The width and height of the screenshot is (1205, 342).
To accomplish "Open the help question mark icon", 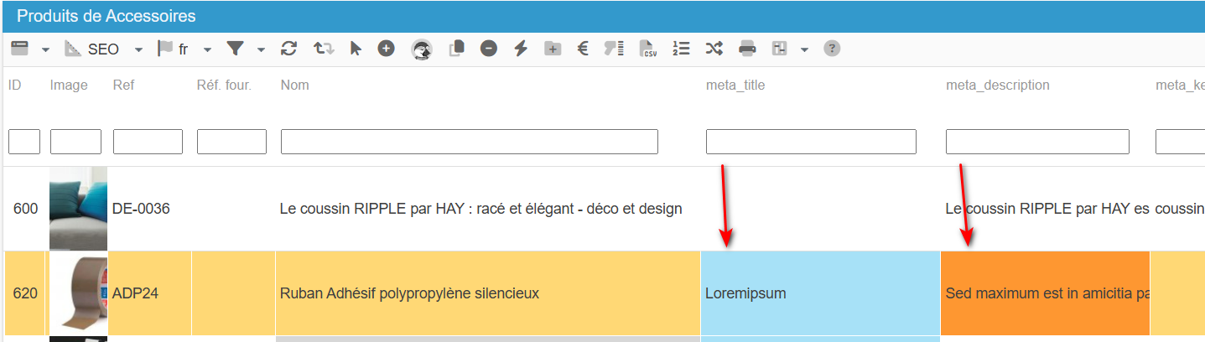I will [831, 49].
